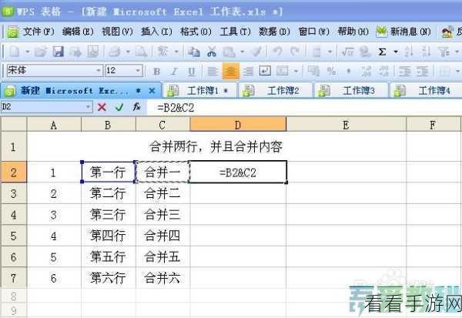
Task: Click the Print icon
Action: [x=114, y=52]
